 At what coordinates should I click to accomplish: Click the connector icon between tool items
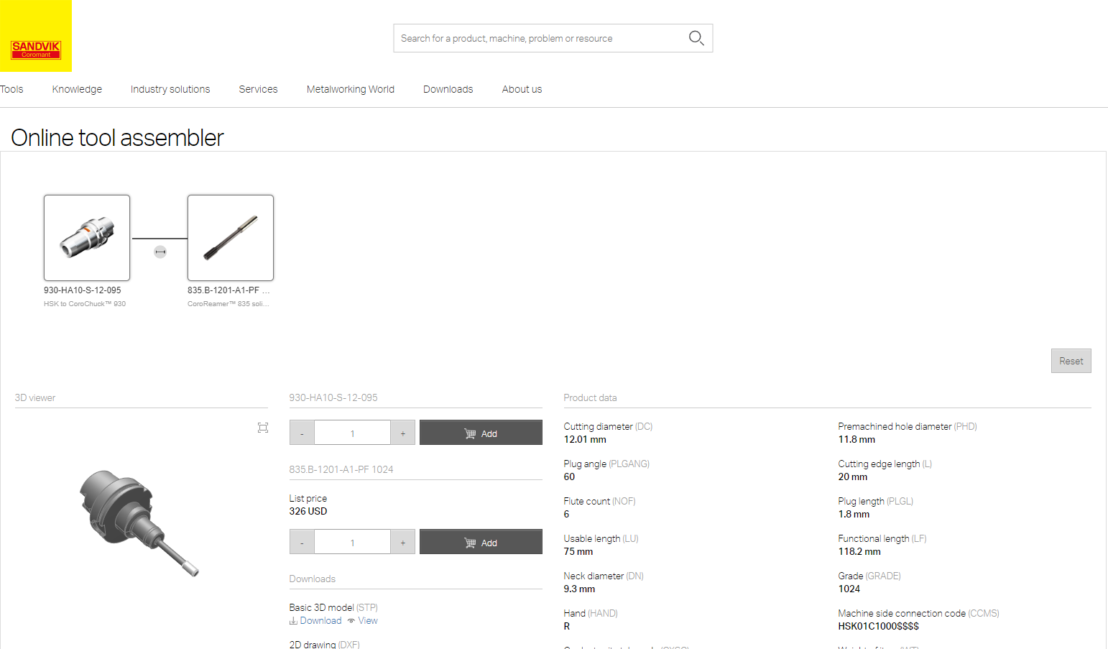pyautogui.click(x=160, y=252)
